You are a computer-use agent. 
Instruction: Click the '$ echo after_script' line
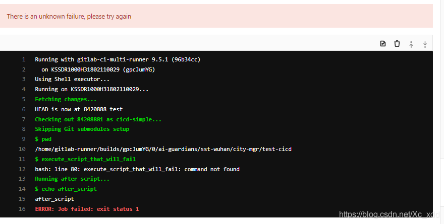click(66, 189)
